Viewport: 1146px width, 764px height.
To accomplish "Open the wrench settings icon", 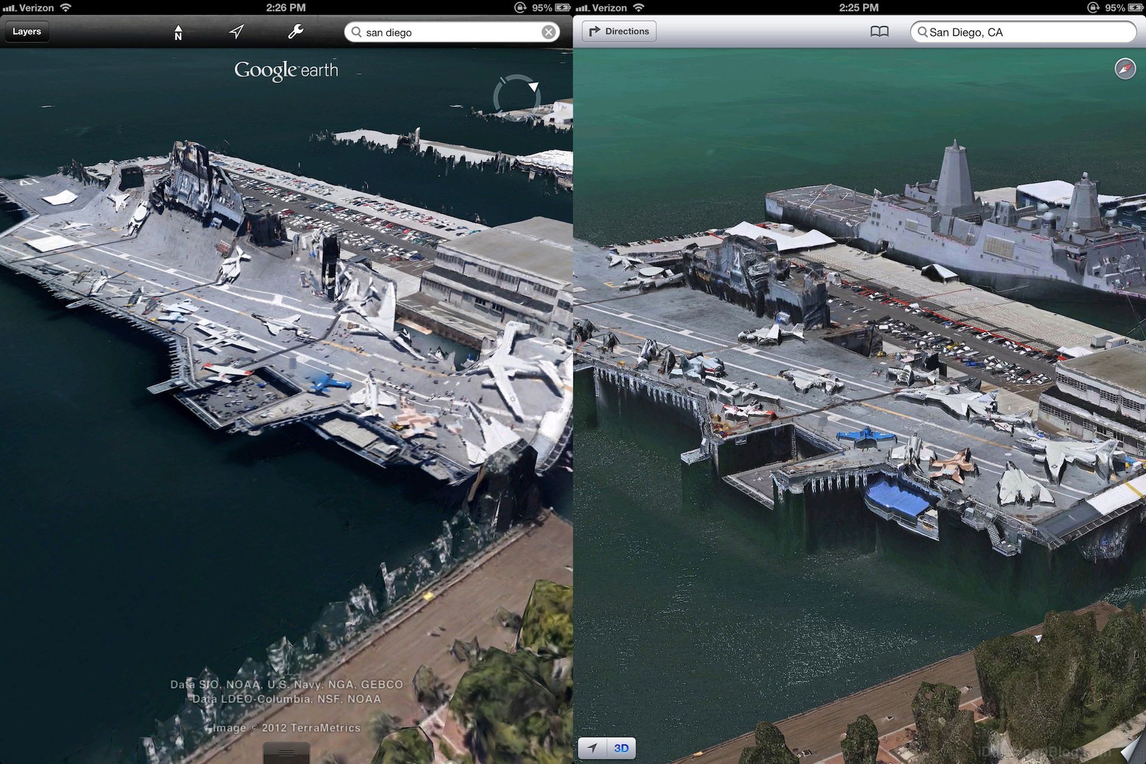I will tap(295, 32).
